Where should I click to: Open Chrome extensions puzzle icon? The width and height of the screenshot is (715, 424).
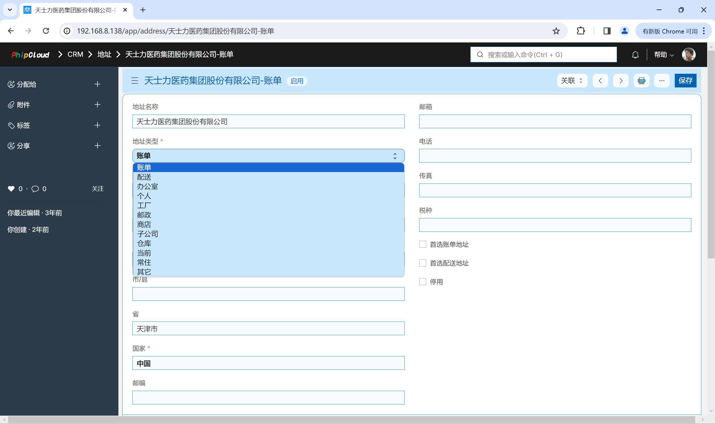point(580,31)
